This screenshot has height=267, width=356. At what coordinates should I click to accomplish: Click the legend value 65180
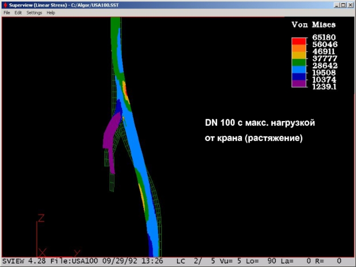tap(324, 37)
